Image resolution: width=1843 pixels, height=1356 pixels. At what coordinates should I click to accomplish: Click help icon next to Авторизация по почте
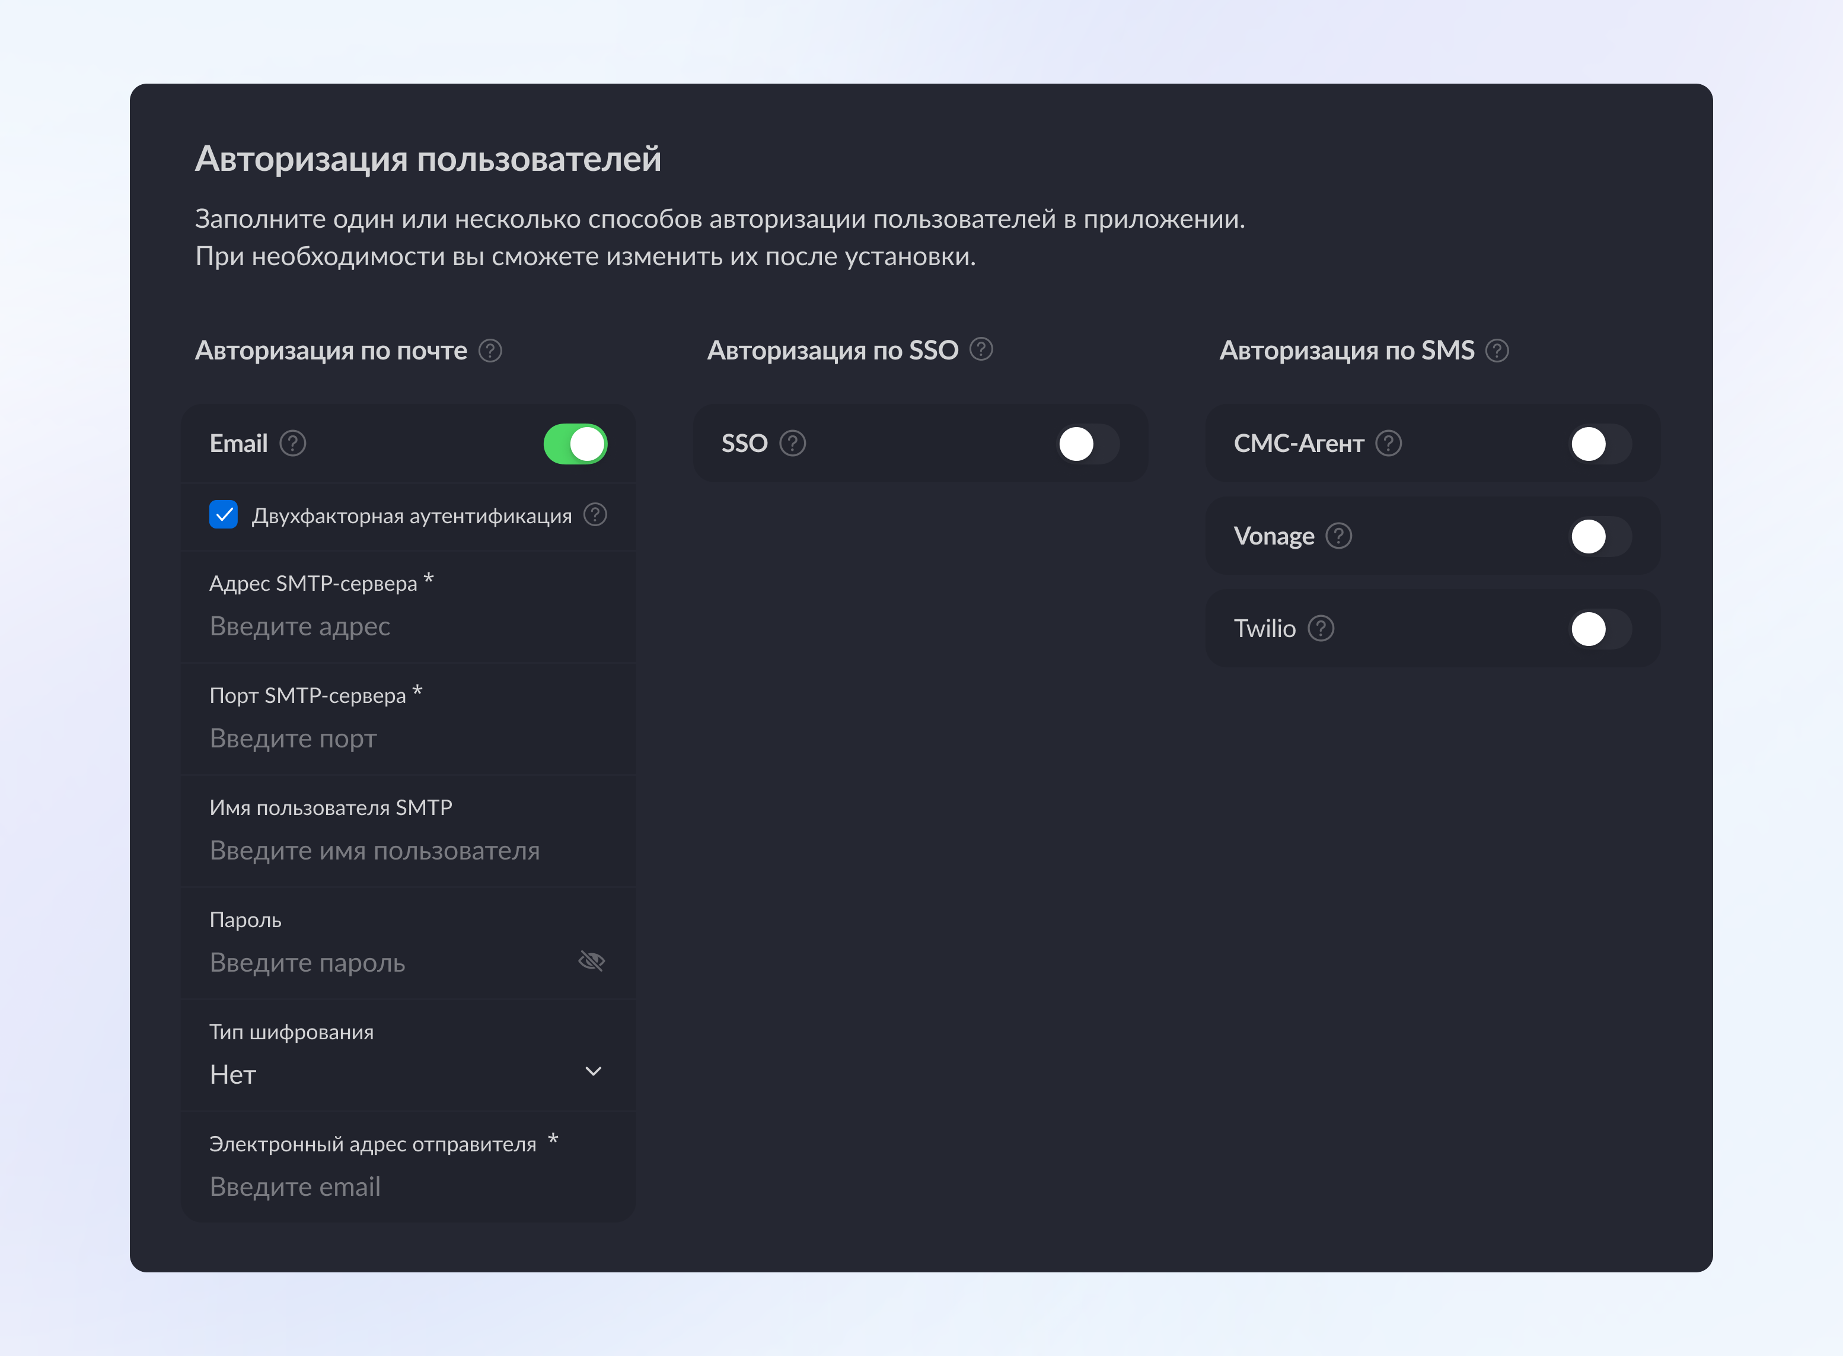(x=490, y=351)
